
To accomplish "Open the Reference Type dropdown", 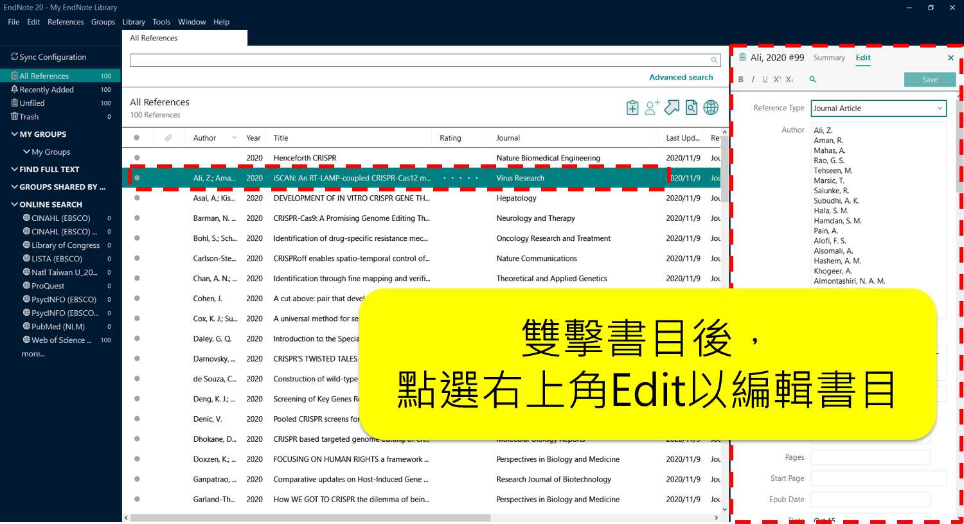I will pos(879,109).
